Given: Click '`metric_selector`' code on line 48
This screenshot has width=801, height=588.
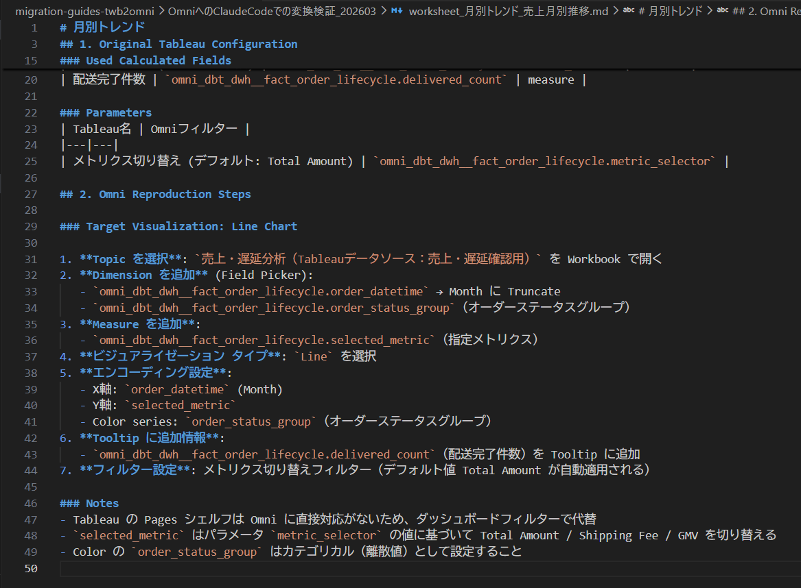Looking at the screenshot, I should pos(326,535).
